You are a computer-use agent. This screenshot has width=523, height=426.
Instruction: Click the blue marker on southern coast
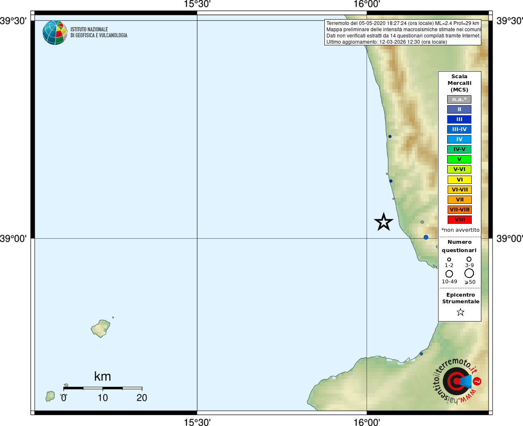click(x=421, y=354)
